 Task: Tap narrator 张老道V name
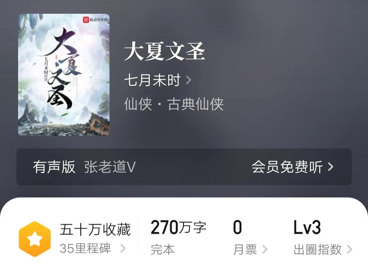pyautogui.click(x=110, y=167)
